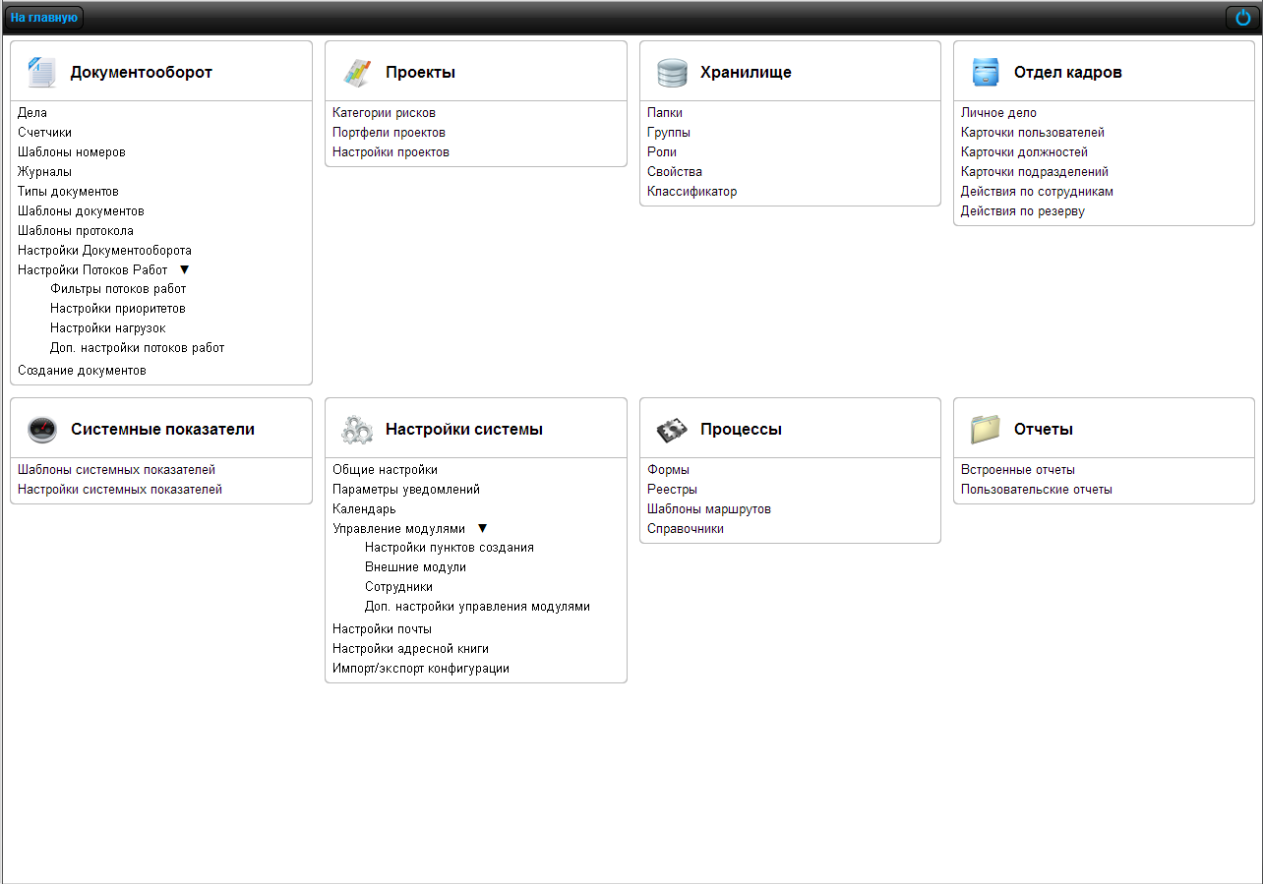1263x884 pixels.
Task: Open Параметры уведомлений link
Action: (x=406, y=490)
